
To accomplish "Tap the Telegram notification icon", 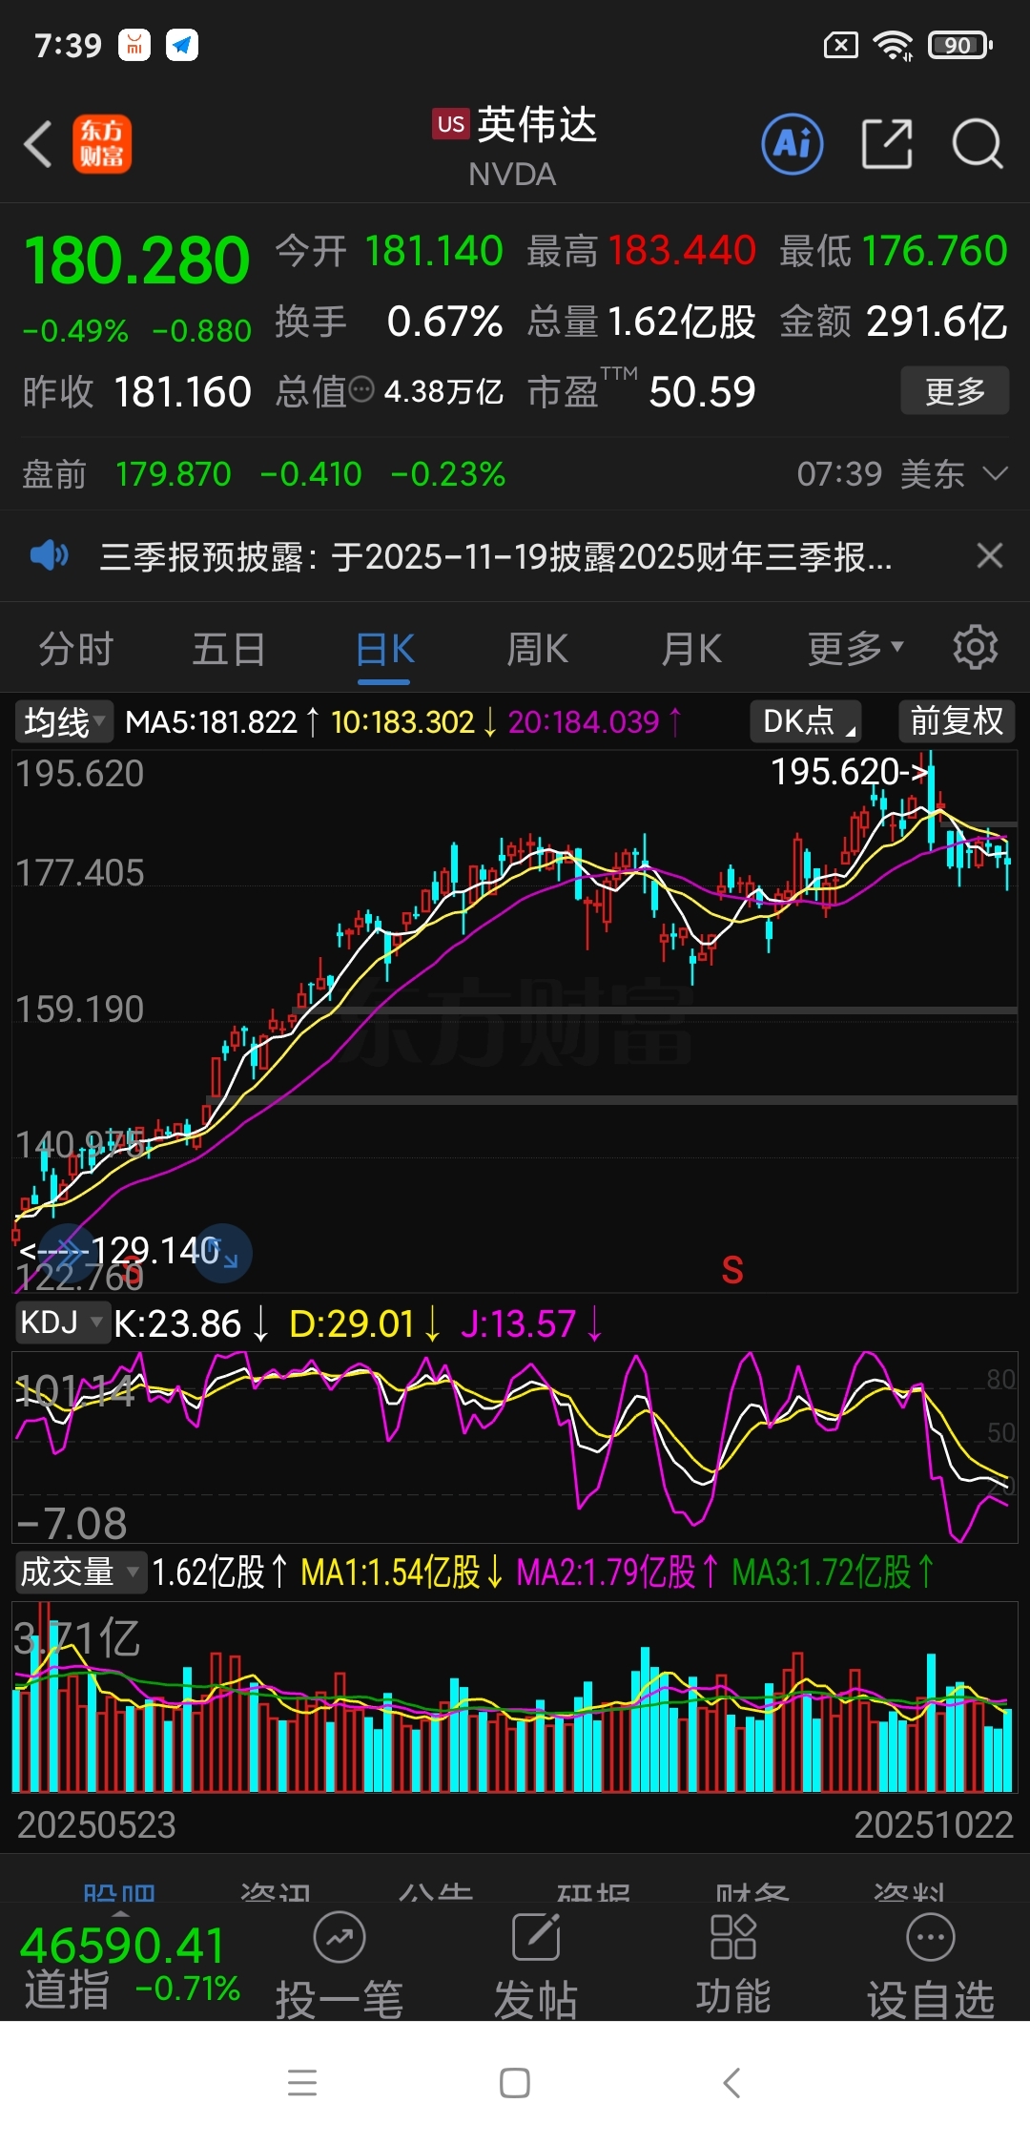I will pyautogui.click(x=182, y=45).
